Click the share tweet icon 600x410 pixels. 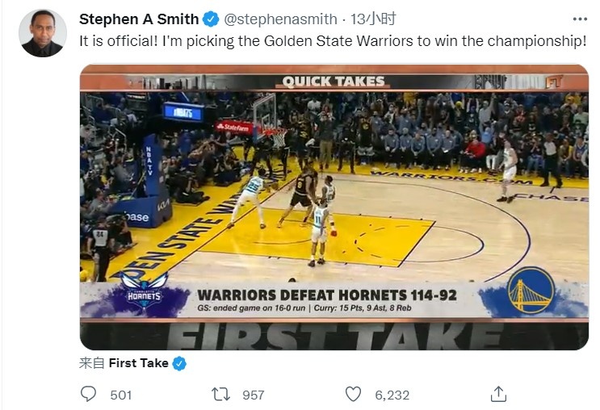tap(498, 394)
